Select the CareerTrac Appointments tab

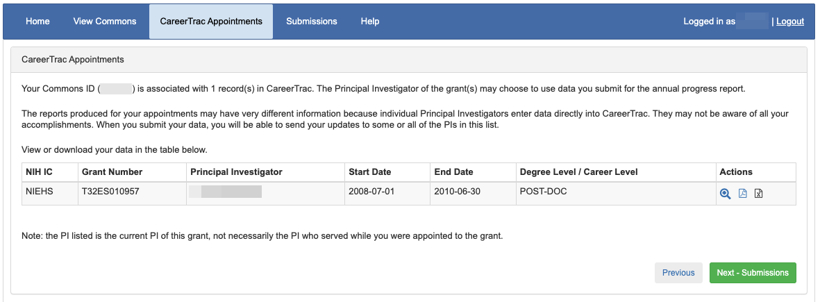(x=211, y=22)
